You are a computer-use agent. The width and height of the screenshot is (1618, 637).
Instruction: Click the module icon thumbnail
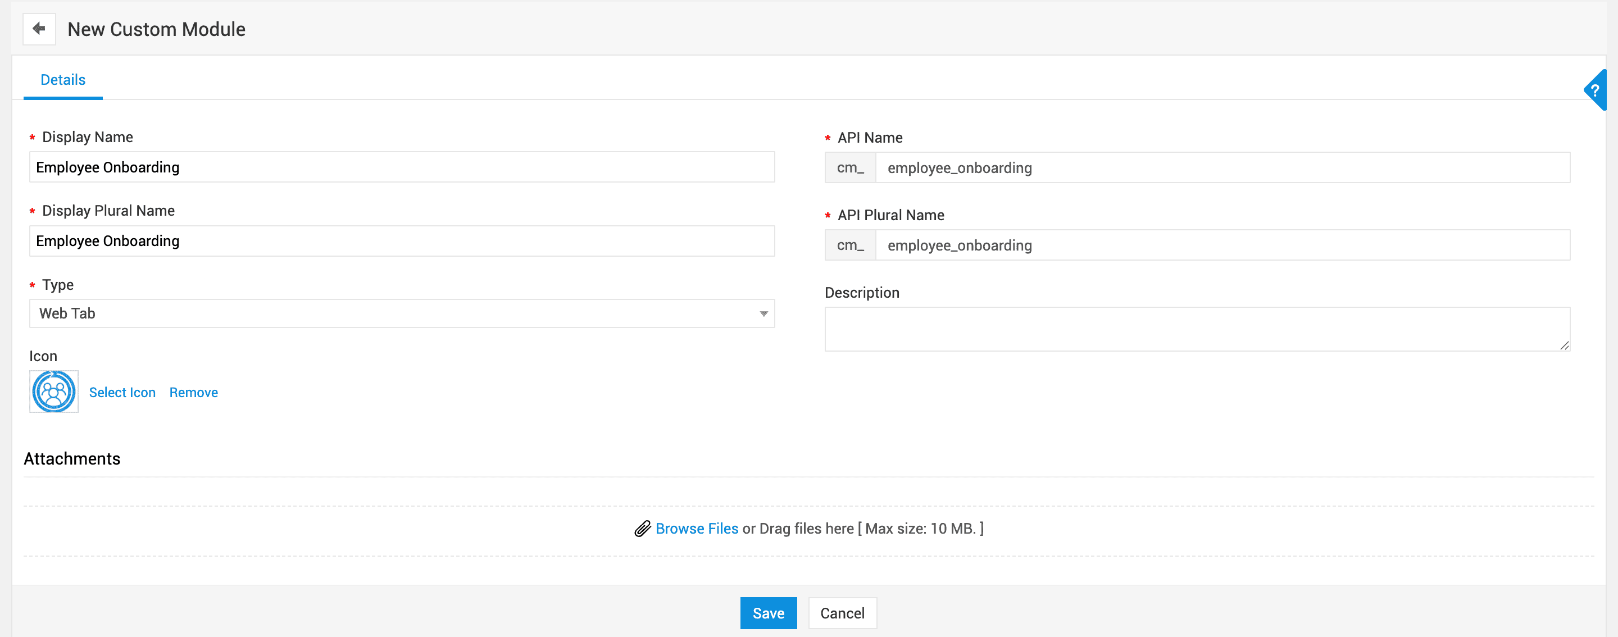pyautogui.click(x=54, y=392)
